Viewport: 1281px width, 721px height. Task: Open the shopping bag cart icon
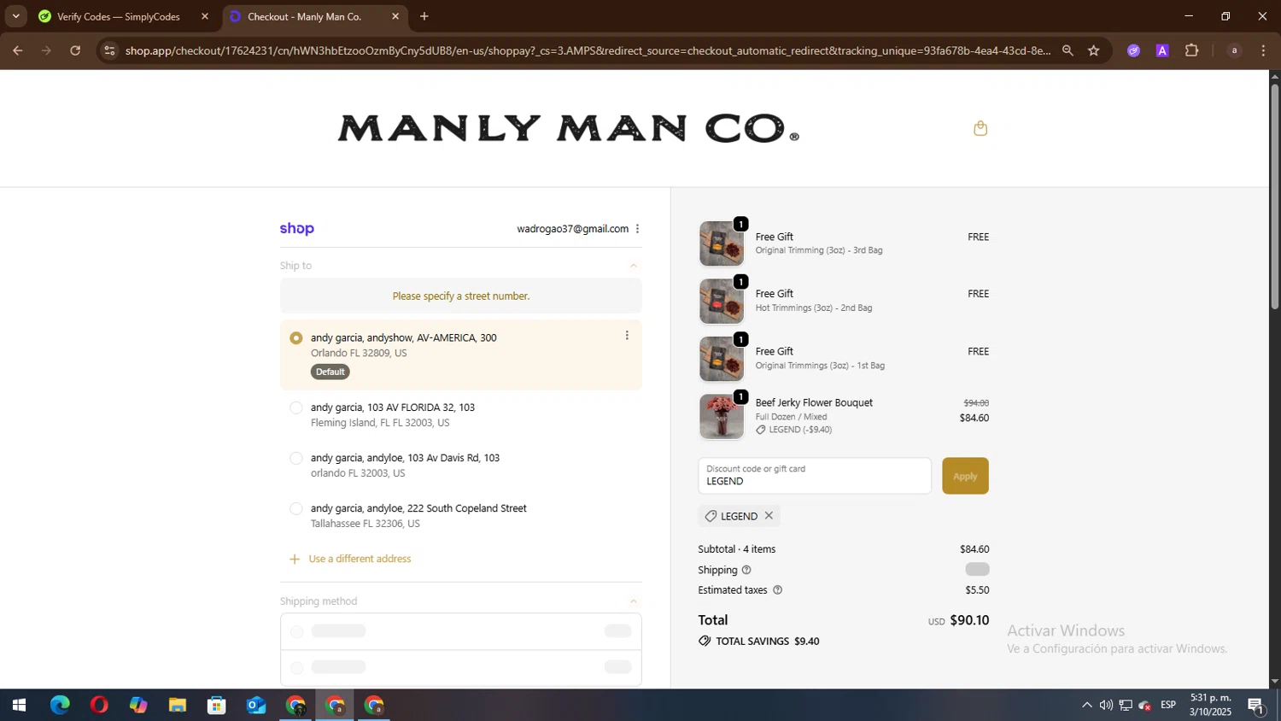(x=980, y=128)
